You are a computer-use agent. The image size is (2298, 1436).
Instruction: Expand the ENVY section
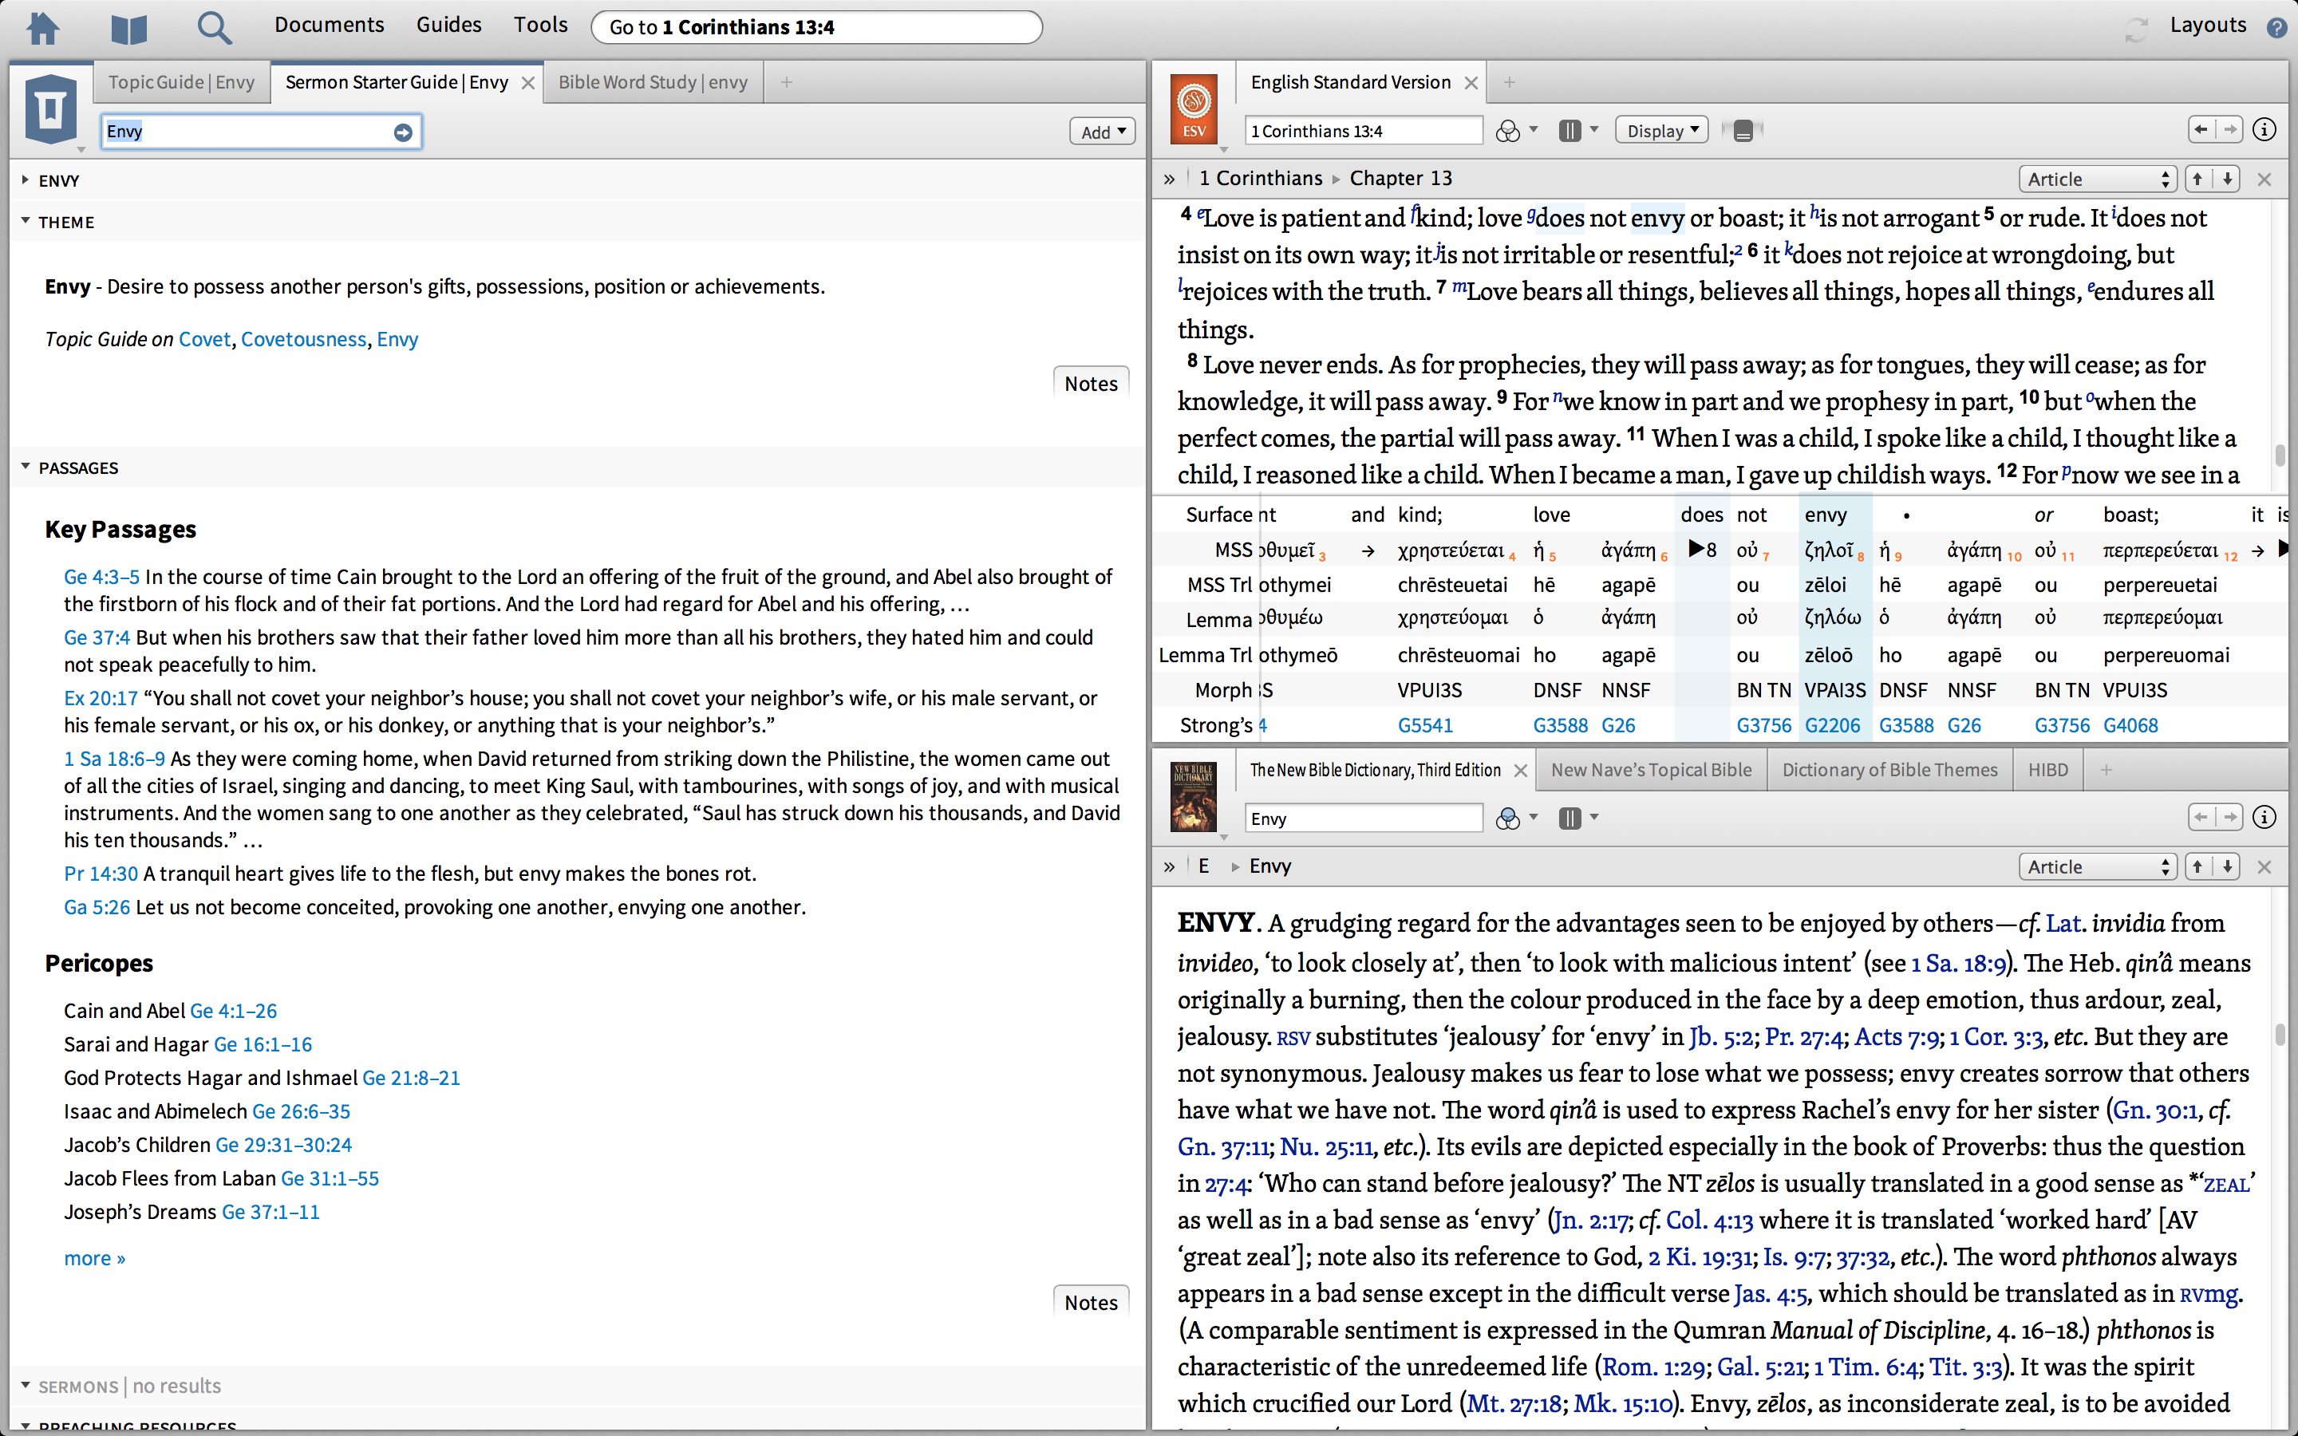[26, 179]
